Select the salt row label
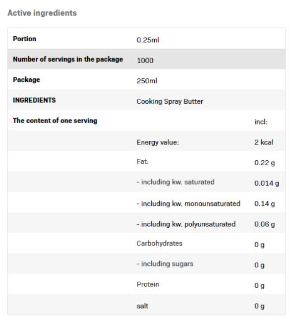This screenshot has height=323, width=294. (x=142, y=306)
